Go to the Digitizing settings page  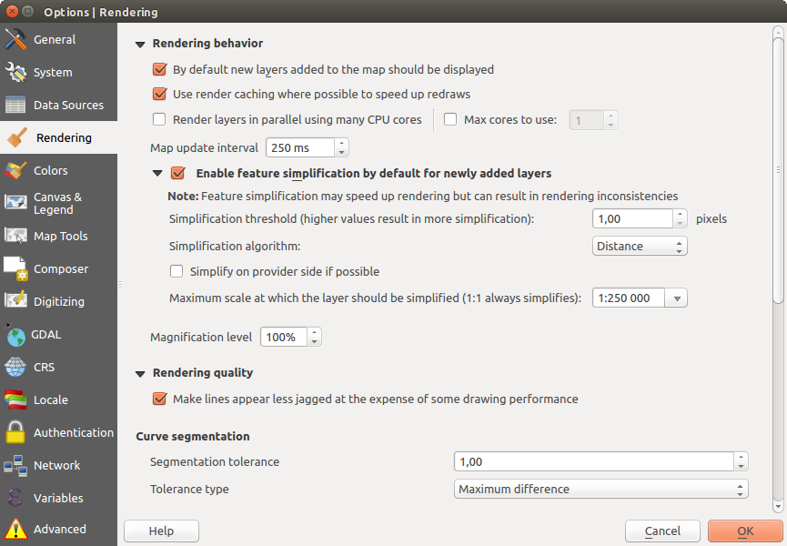click(x=58, y=302)
